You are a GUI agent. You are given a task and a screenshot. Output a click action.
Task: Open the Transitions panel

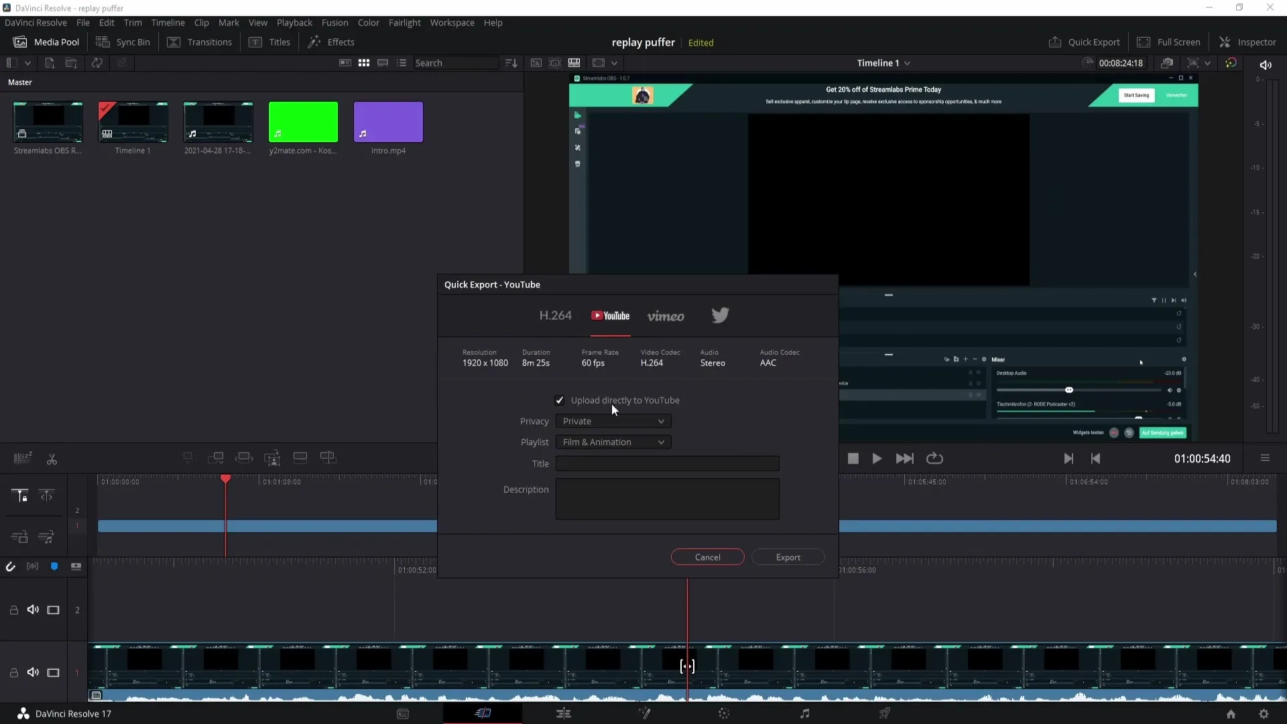pos(199,42)
